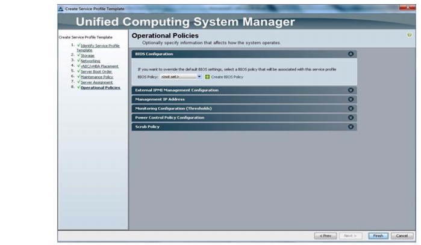Go to vNIC/vHBA Placement step

(99, 66)
